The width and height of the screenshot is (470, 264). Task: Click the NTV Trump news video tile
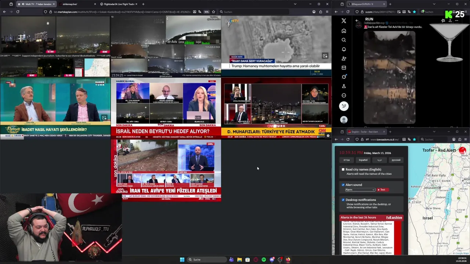pos(276,46)
